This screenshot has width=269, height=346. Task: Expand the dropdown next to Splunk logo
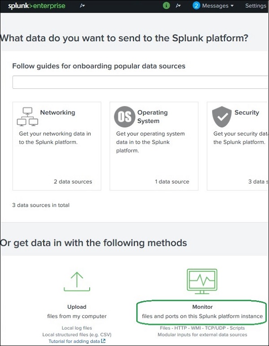[82, 6]
